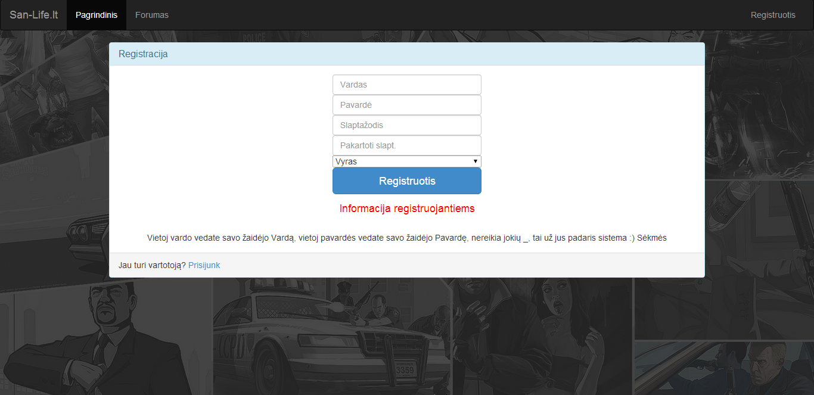Go to the Pagrindinis nav tab
Image resolution: width=814 pixels, height=395 pixels.
click(97, 15)
